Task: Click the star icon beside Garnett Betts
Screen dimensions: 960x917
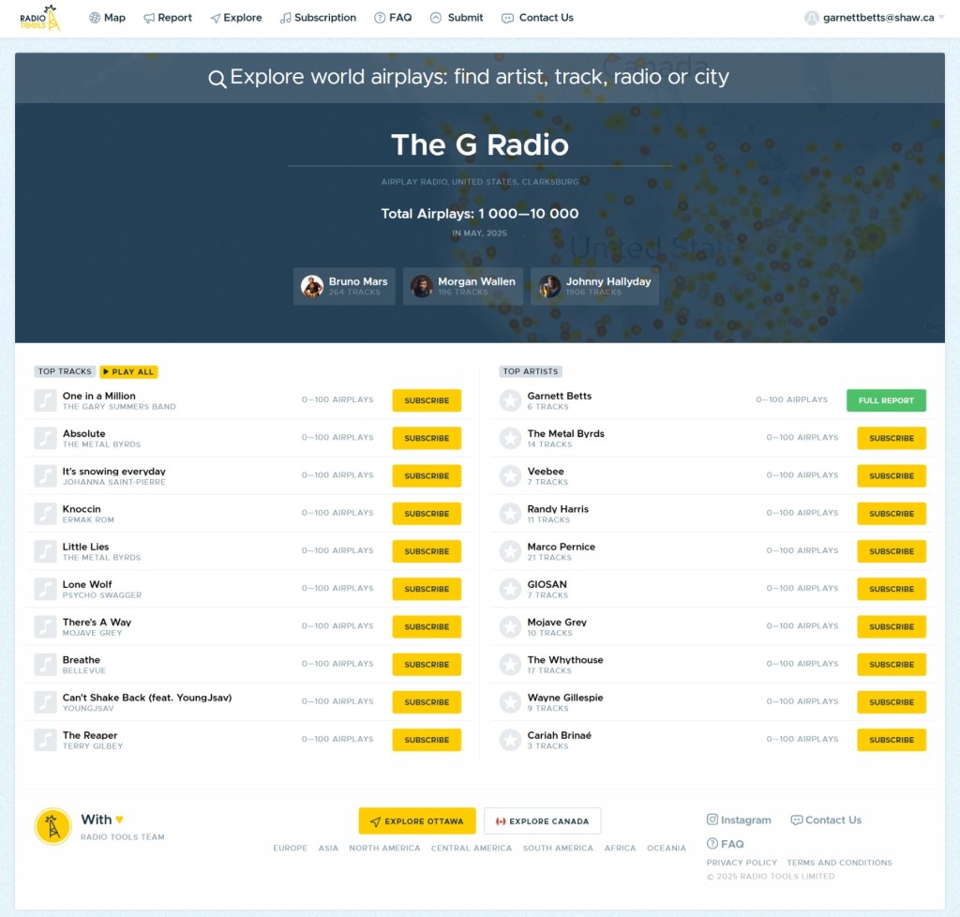Action: click(510, 400)
